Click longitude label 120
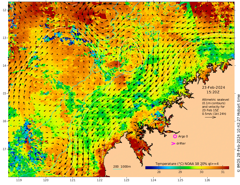The width and height of the screenshot is (240, 185). coord(46,180)
